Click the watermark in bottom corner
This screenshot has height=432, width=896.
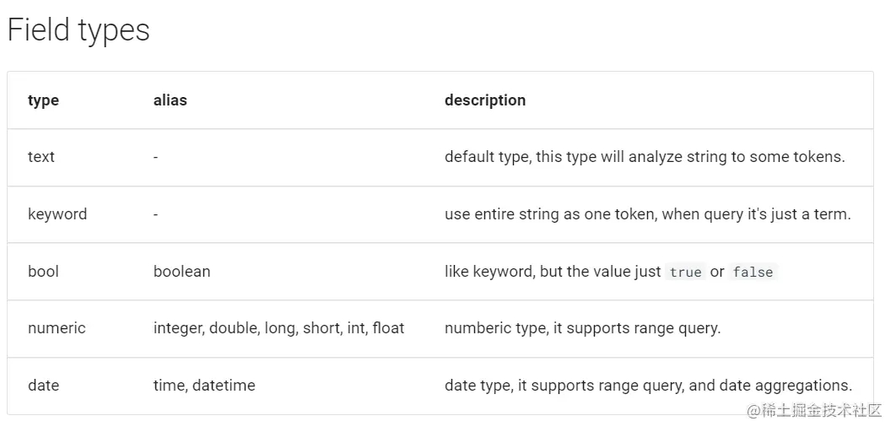click(815, 410)
